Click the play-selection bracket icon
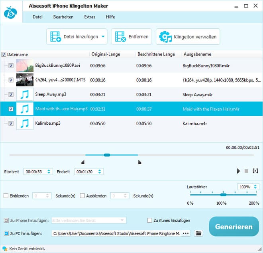Screen dimensions: 263x253 tap(255, 171)
